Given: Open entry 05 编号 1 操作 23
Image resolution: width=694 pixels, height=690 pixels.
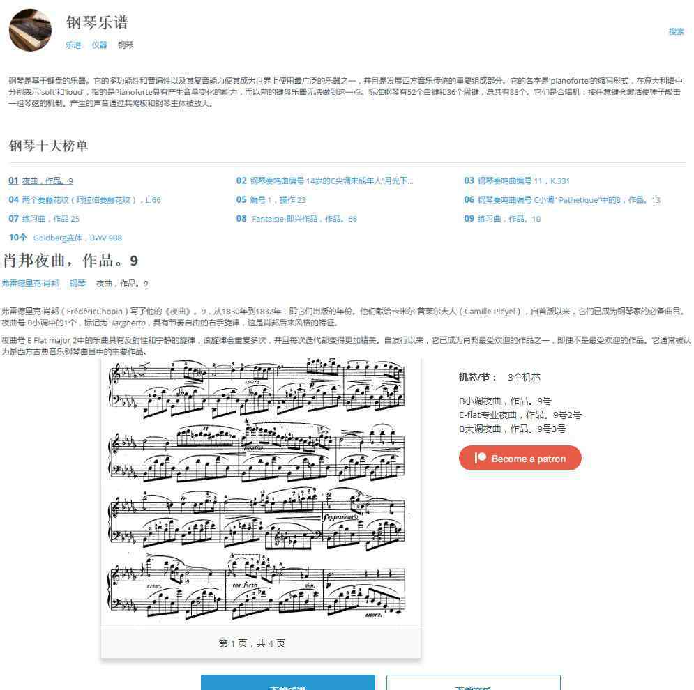Looking at the screenshot, I should [x=271, y=200].
